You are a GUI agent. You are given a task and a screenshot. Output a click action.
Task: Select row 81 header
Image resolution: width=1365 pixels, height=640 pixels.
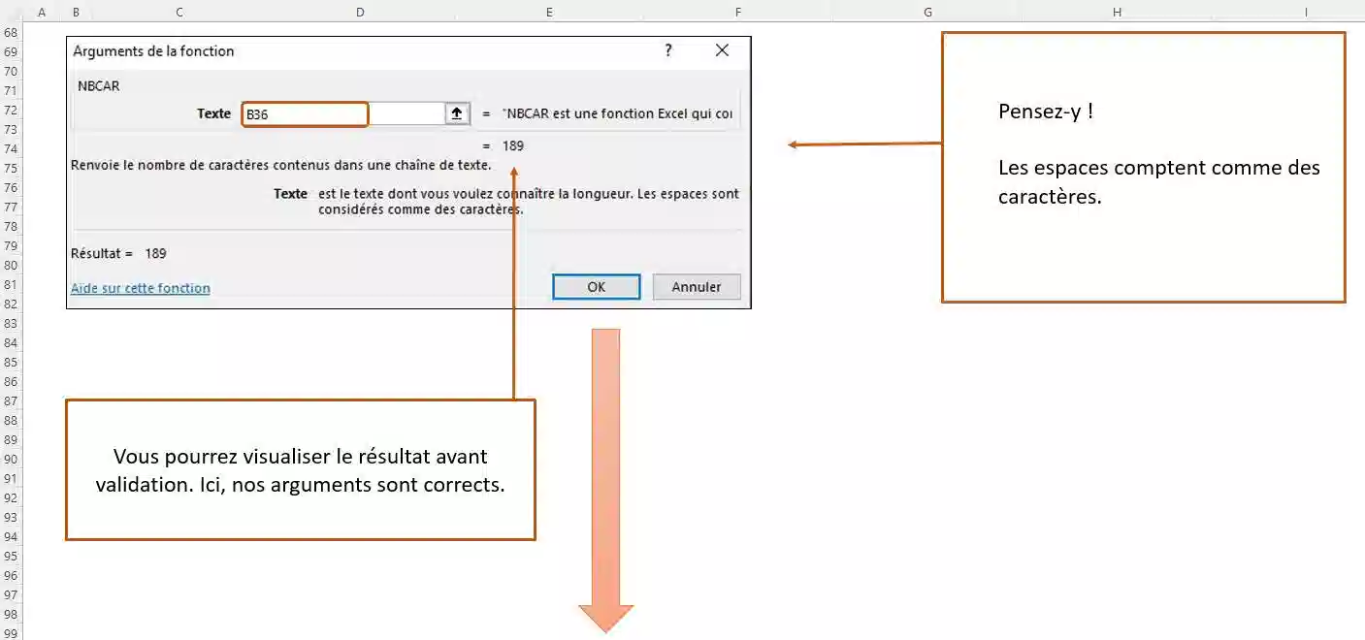point(11,284)
